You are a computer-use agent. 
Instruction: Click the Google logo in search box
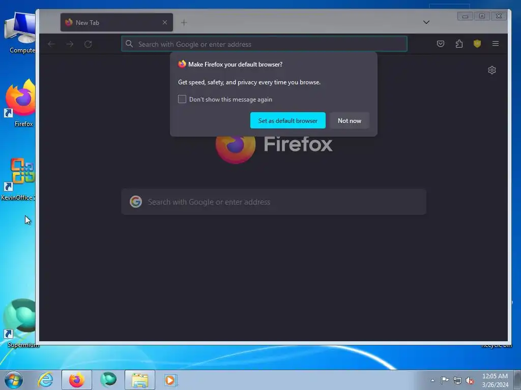[135, 202]
